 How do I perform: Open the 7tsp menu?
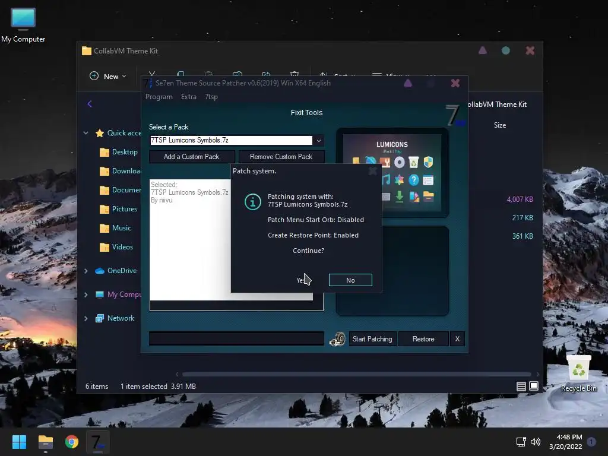click(x=211, y=97)
